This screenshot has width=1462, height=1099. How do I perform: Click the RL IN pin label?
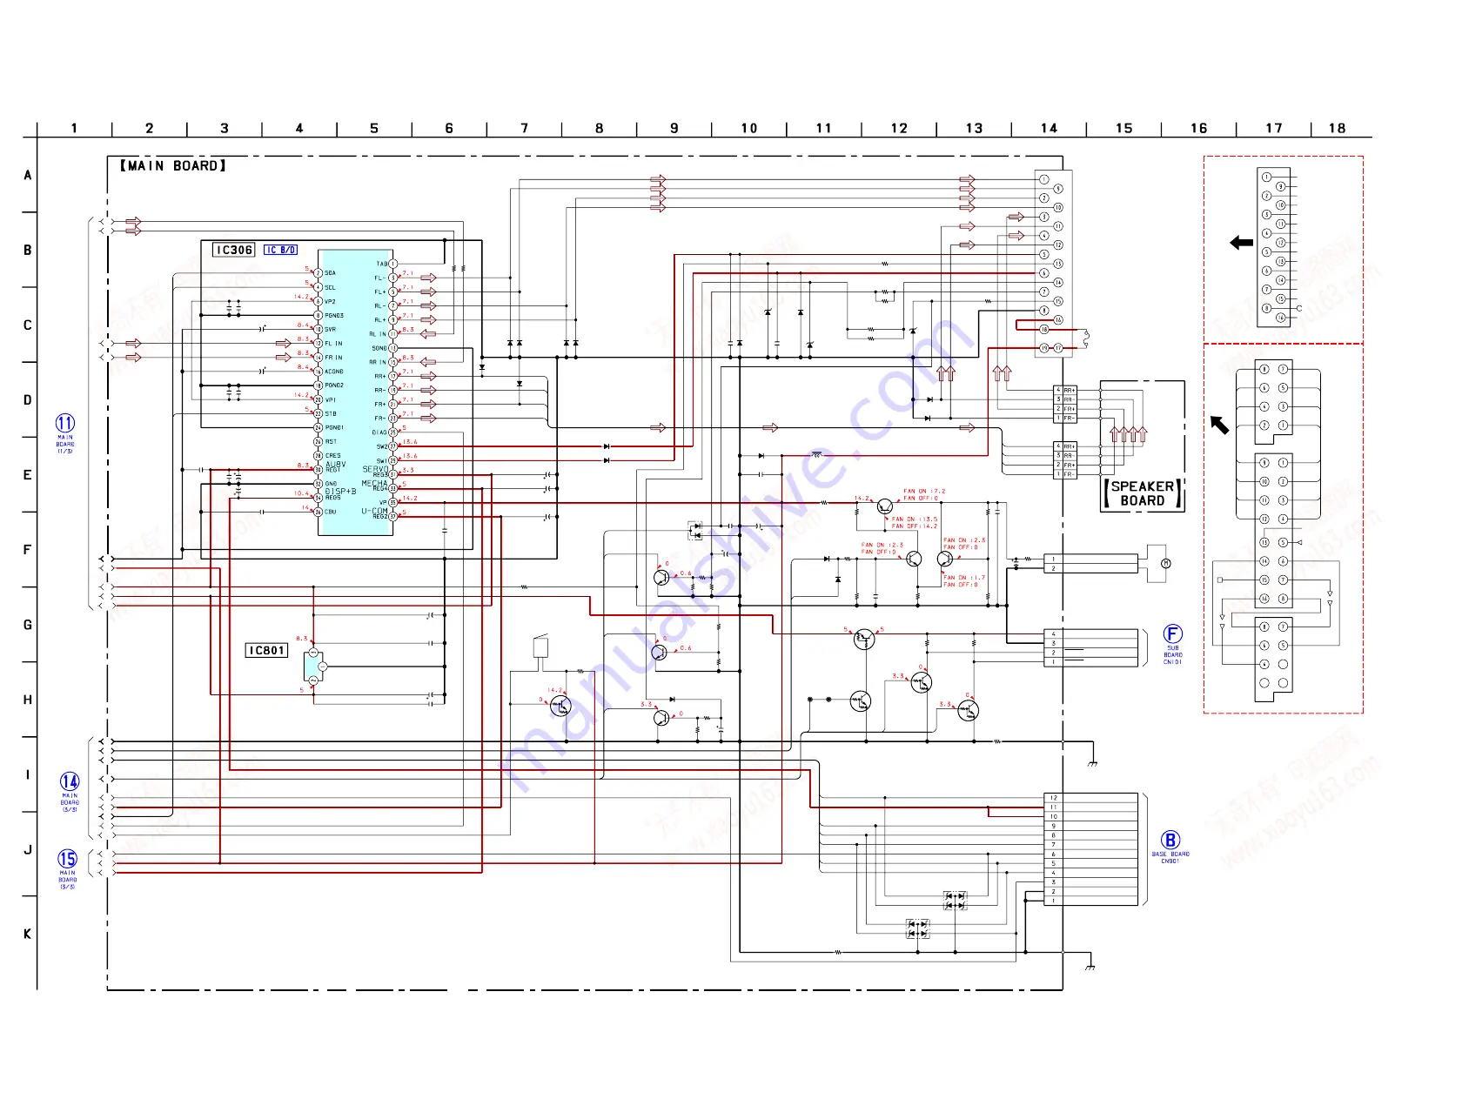point(378,334)
